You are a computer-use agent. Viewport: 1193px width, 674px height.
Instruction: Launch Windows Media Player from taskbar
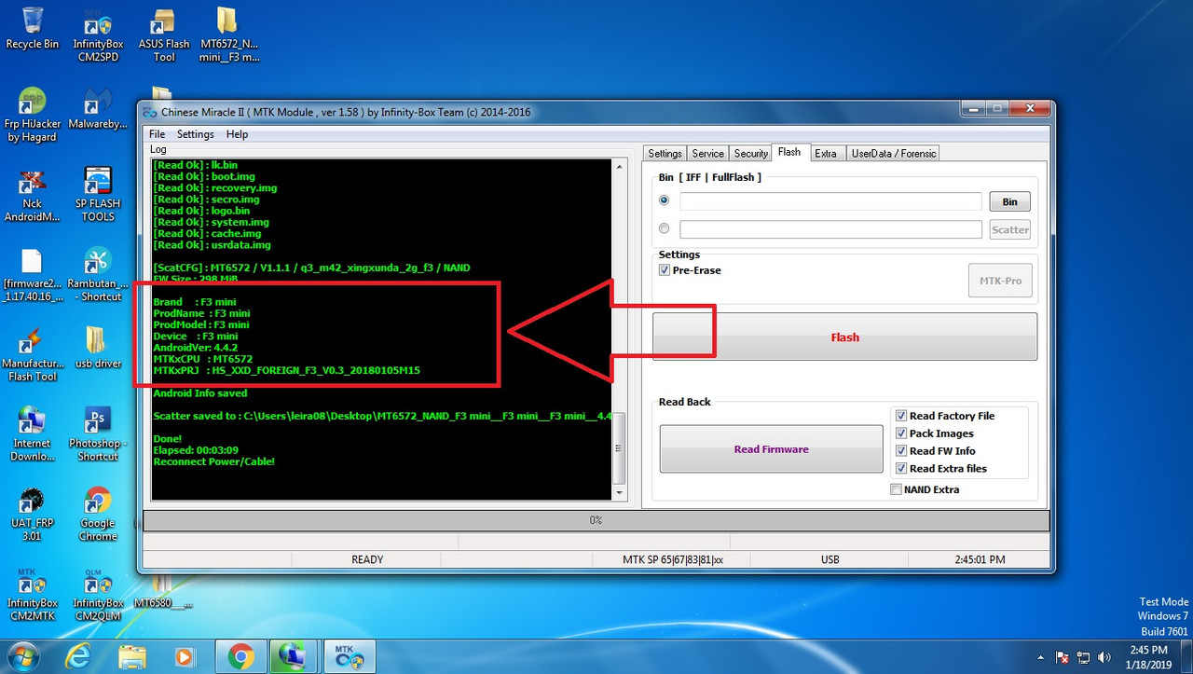coord(185,657)
